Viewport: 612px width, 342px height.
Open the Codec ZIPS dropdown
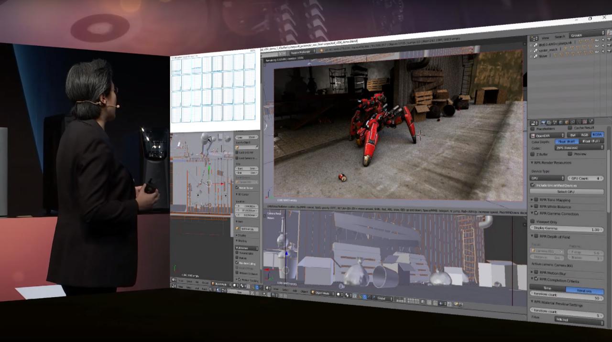click(579, 148)
